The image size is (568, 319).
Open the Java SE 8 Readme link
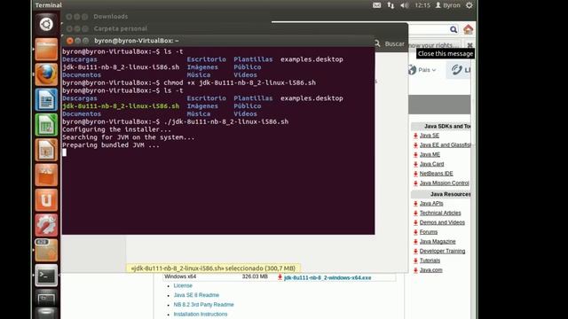[x=196, y=295]
